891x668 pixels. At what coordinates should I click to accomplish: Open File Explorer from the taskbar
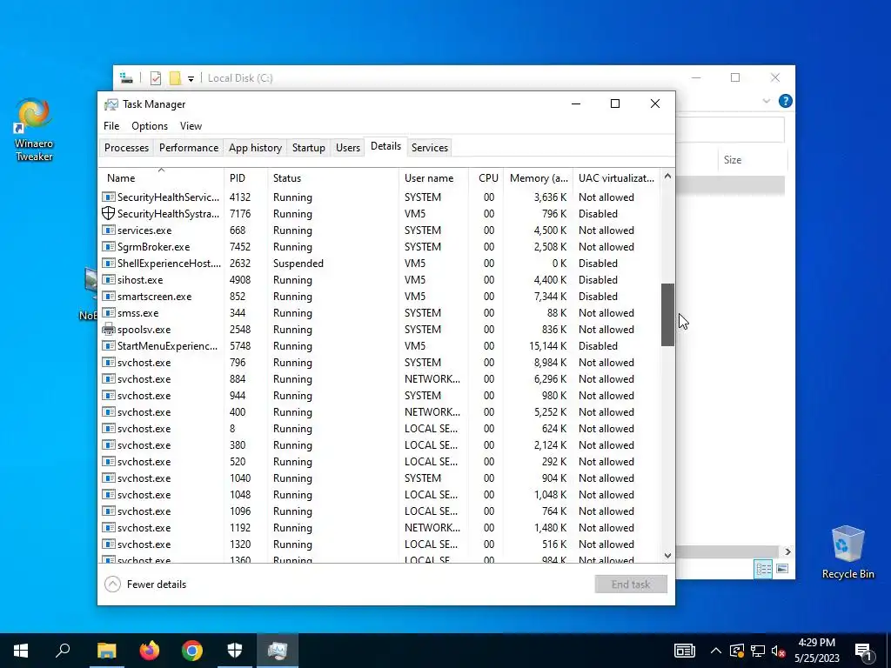click(106, 651)
